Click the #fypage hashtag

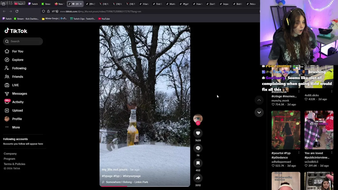click(107, 176)
